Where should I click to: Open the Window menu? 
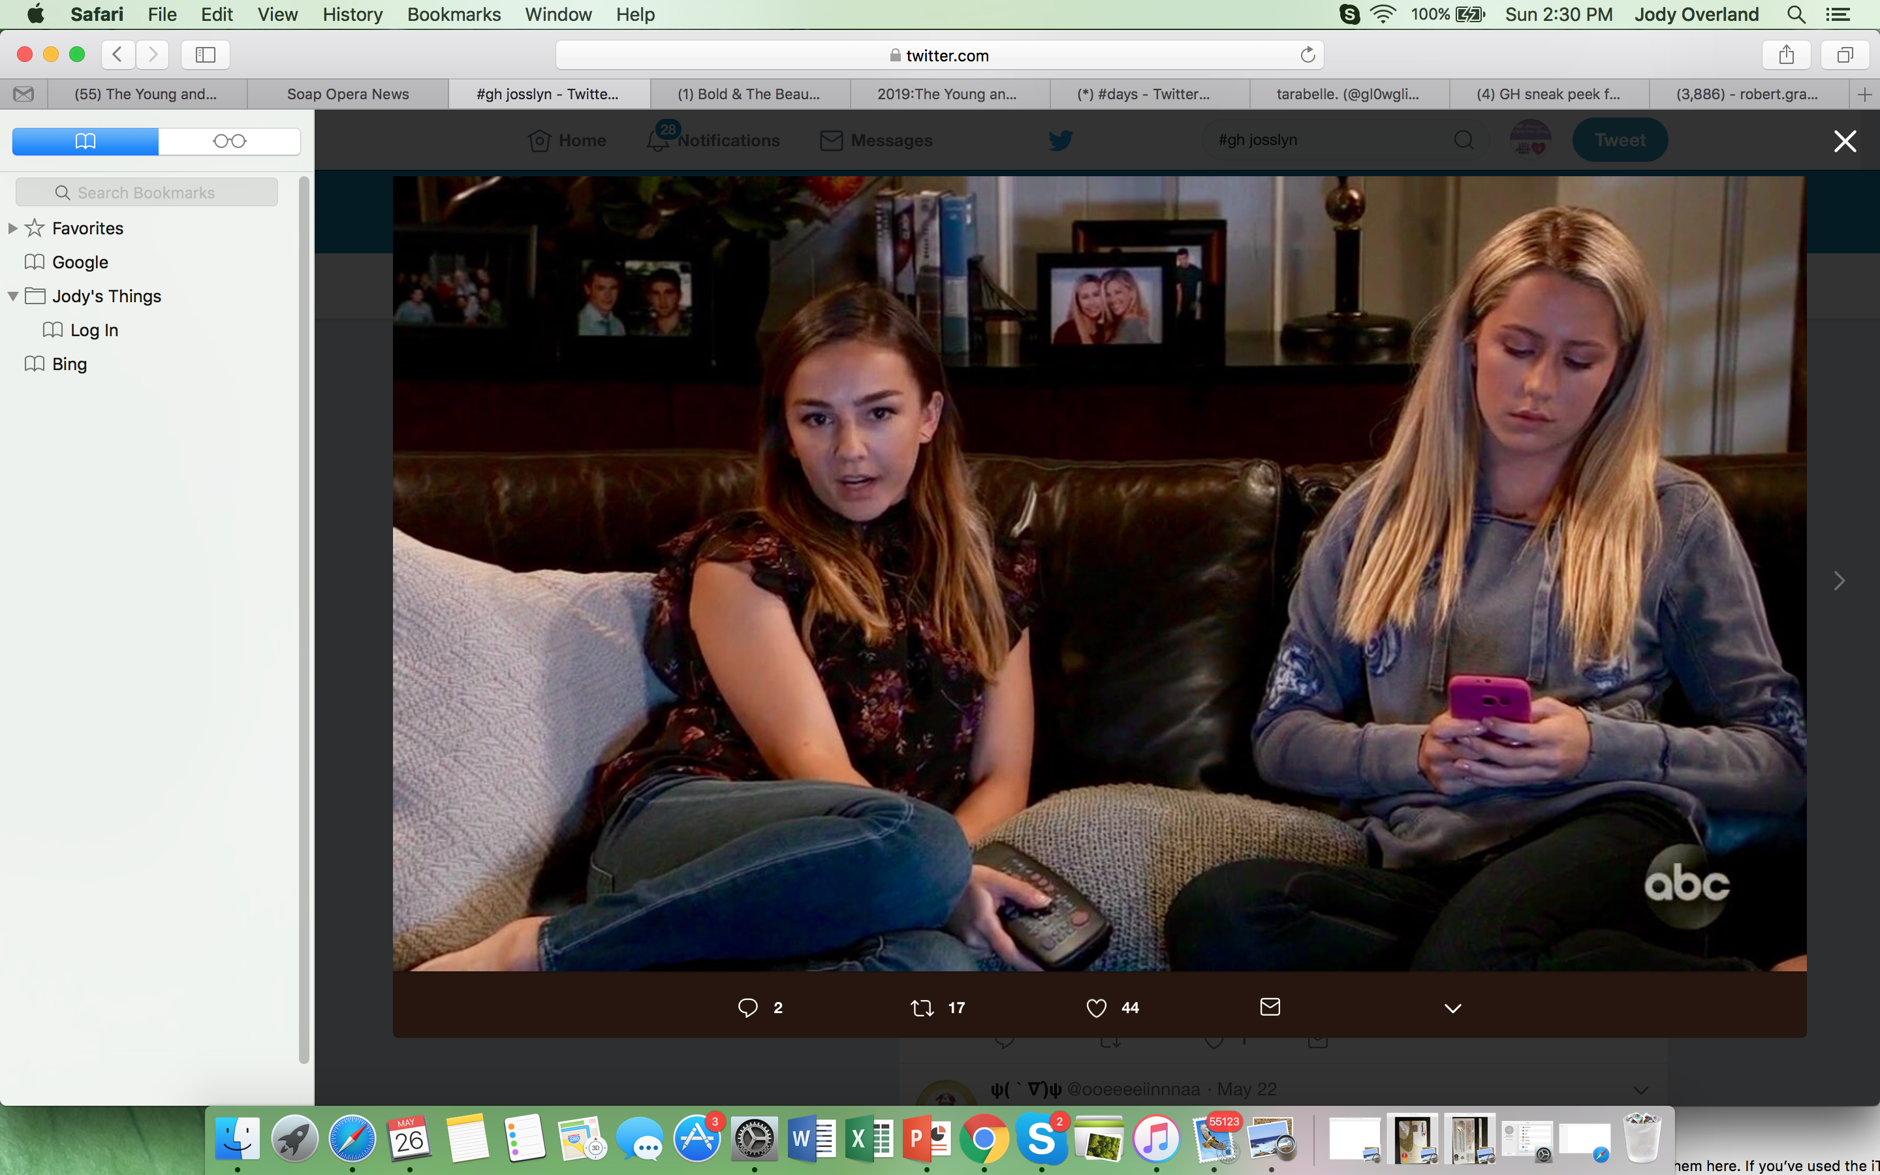point(557,14)
